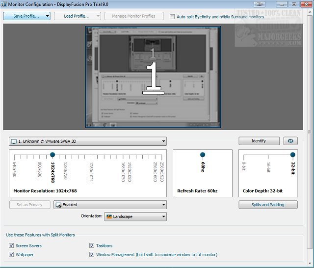
Task: Click the Splits and Padding button
Action: [x=268, y=205]
